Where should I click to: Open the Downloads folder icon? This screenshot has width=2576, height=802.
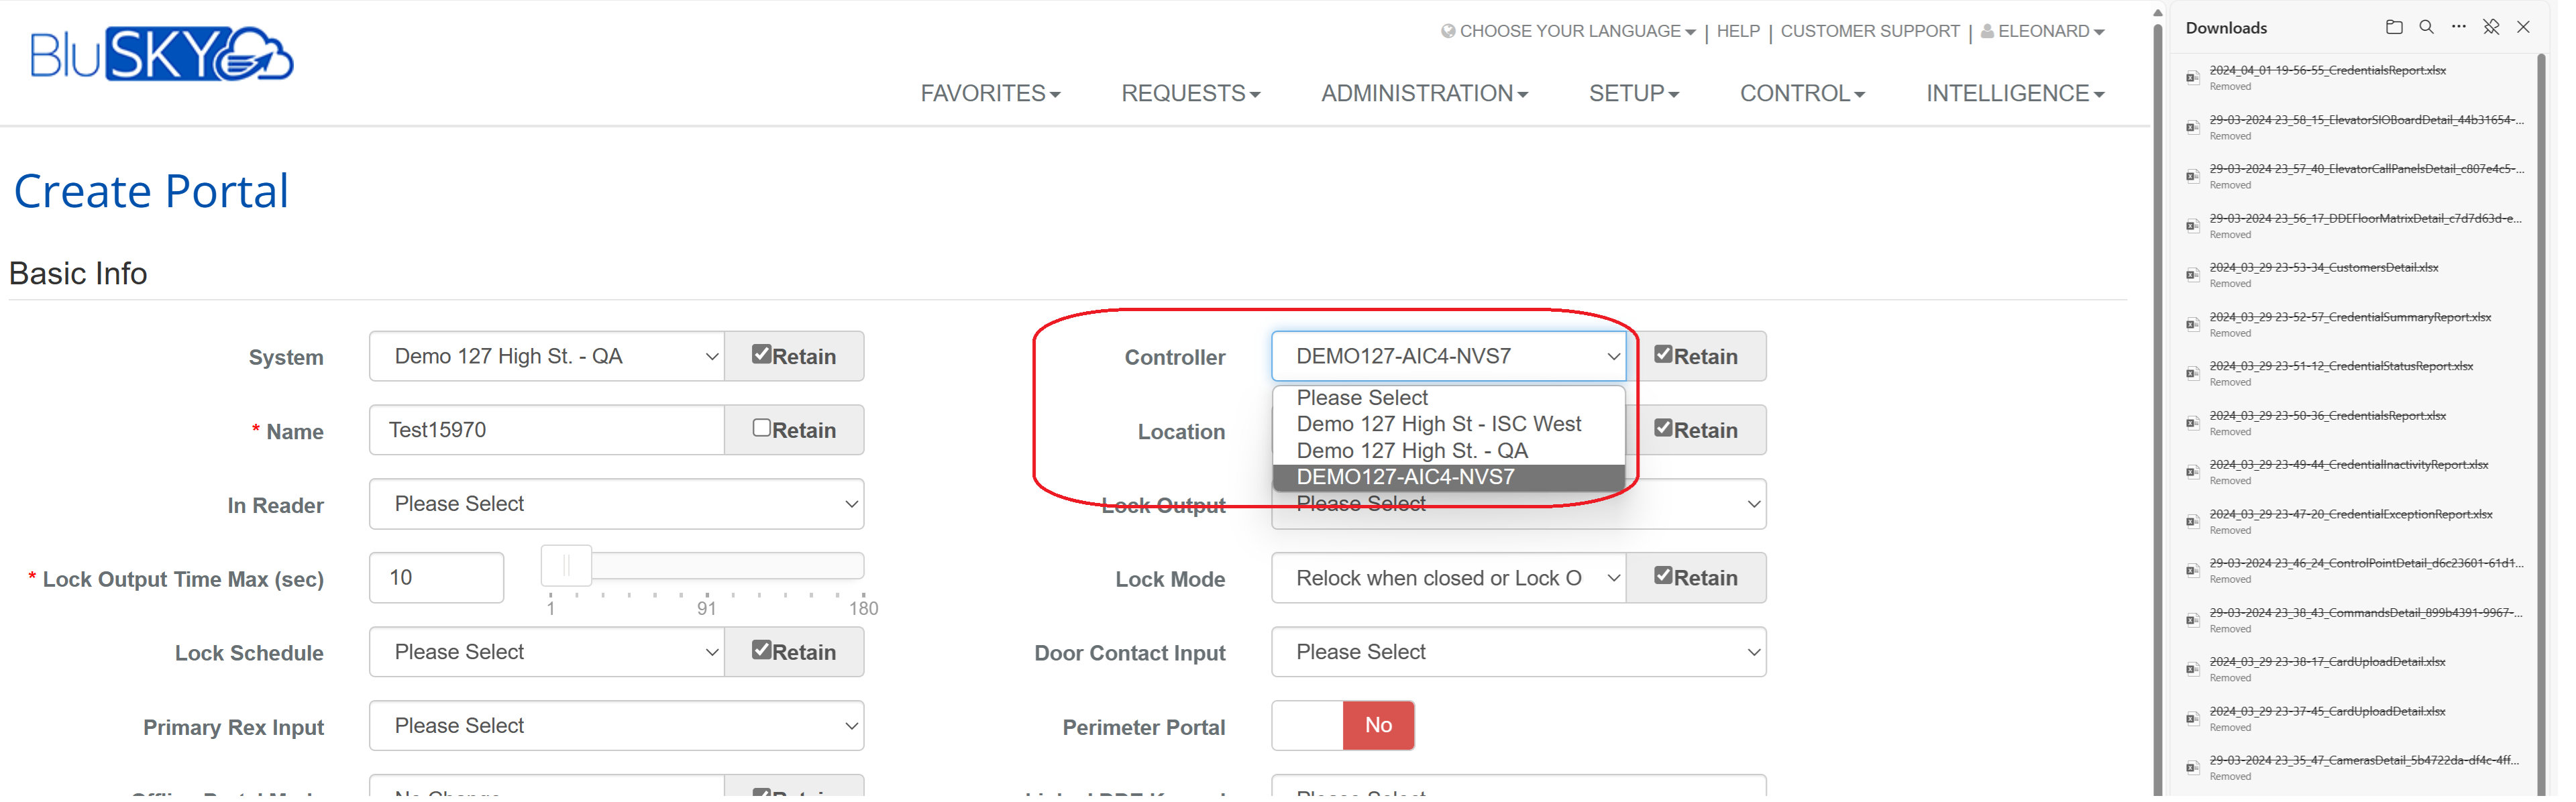pos(2394,27)
